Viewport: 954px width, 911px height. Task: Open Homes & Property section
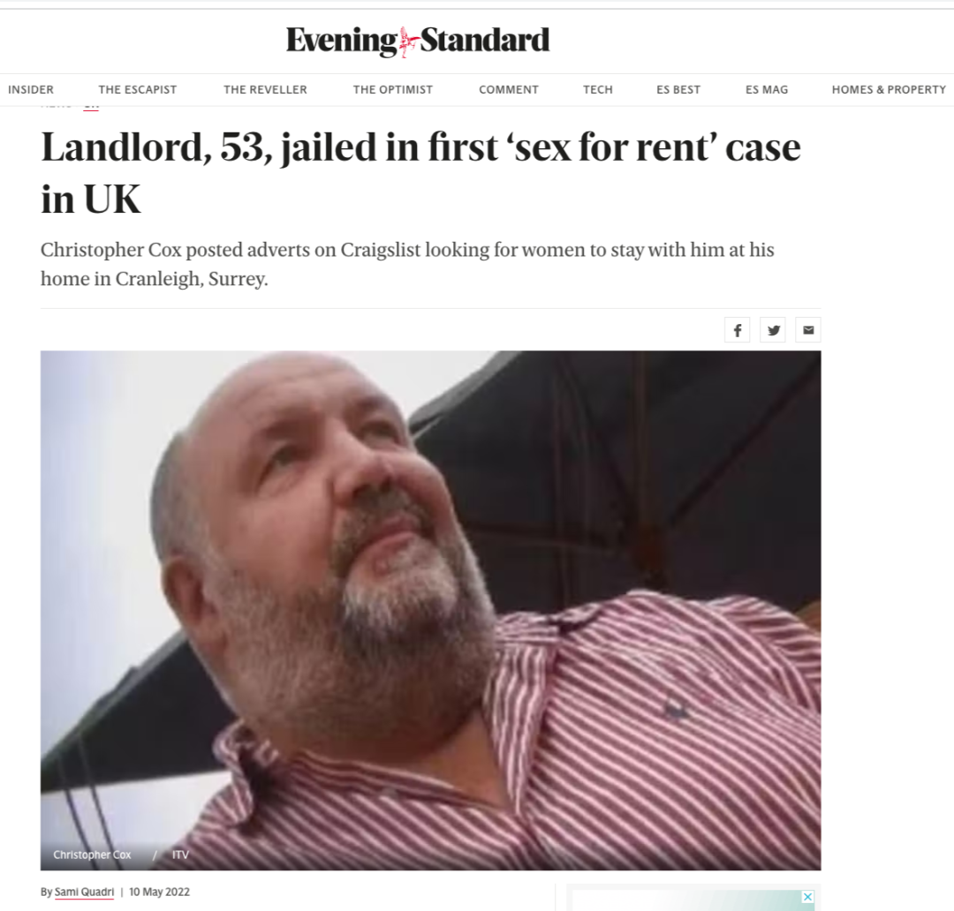coord(889,89)
